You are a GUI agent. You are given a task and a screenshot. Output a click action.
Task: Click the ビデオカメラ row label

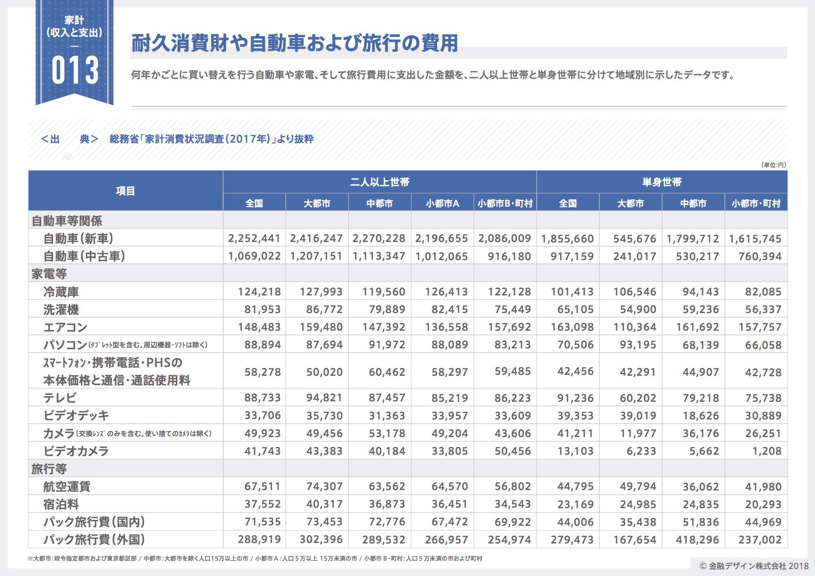tap(76, 451)
